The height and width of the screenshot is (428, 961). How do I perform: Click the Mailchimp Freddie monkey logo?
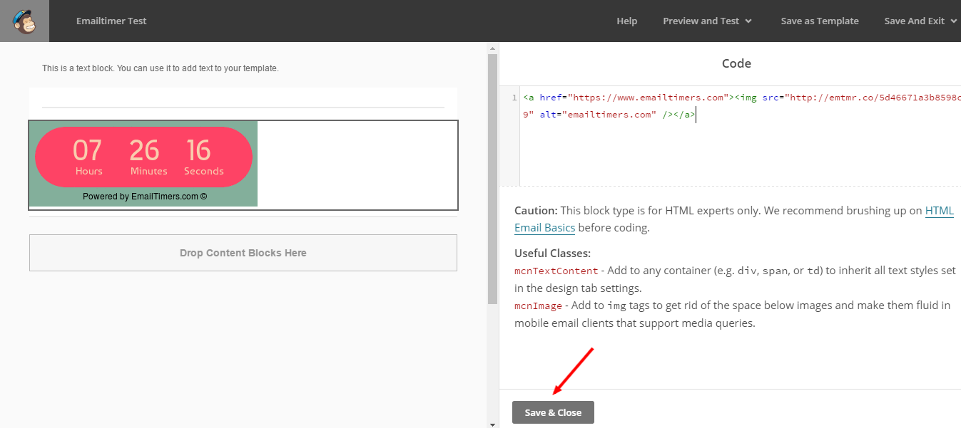click(24, 21)
